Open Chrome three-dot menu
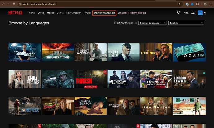 point(211,4)
